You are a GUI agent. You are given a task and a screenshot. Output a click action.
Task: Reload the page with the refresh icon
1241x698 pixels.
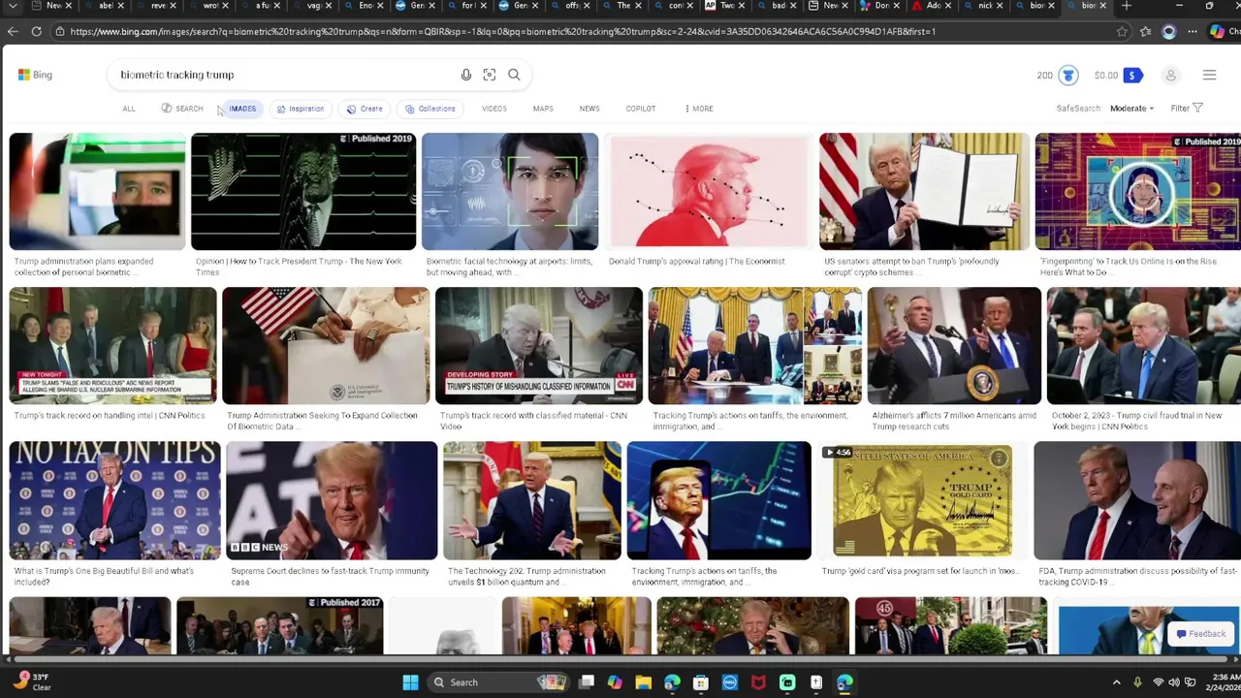click(36, 31)
